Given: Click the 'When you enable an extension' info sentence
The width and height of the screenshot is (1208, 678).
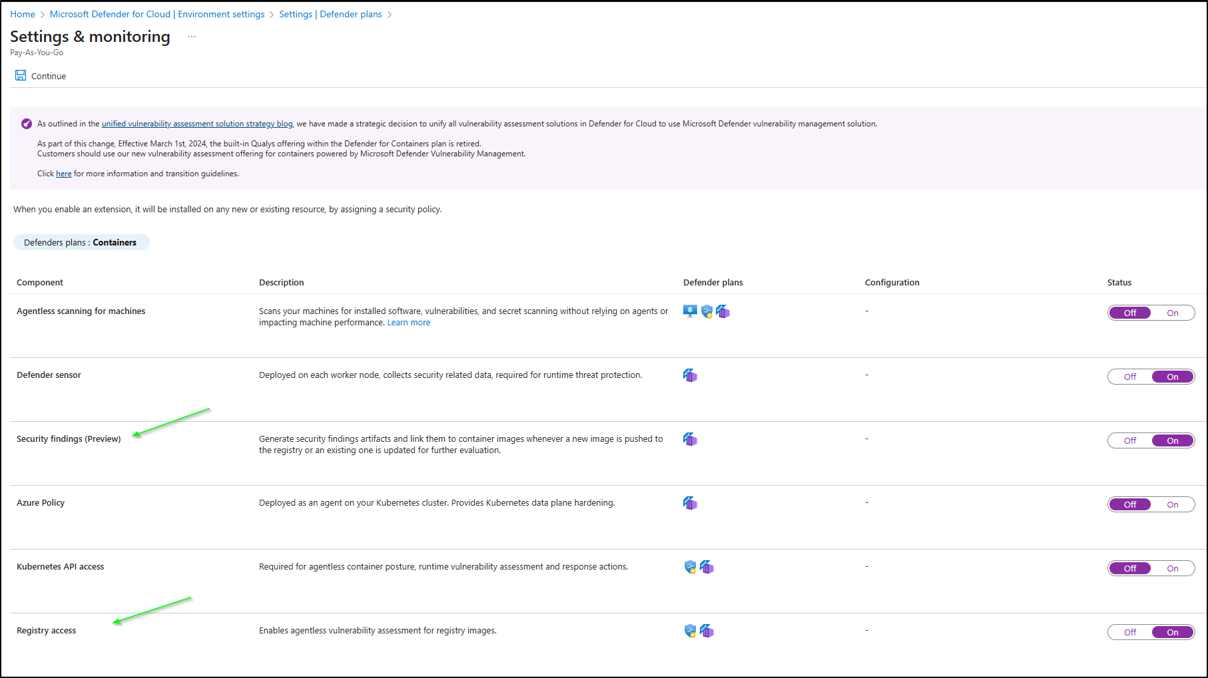Looking at the screenshot, I should (x=228, y=209).
